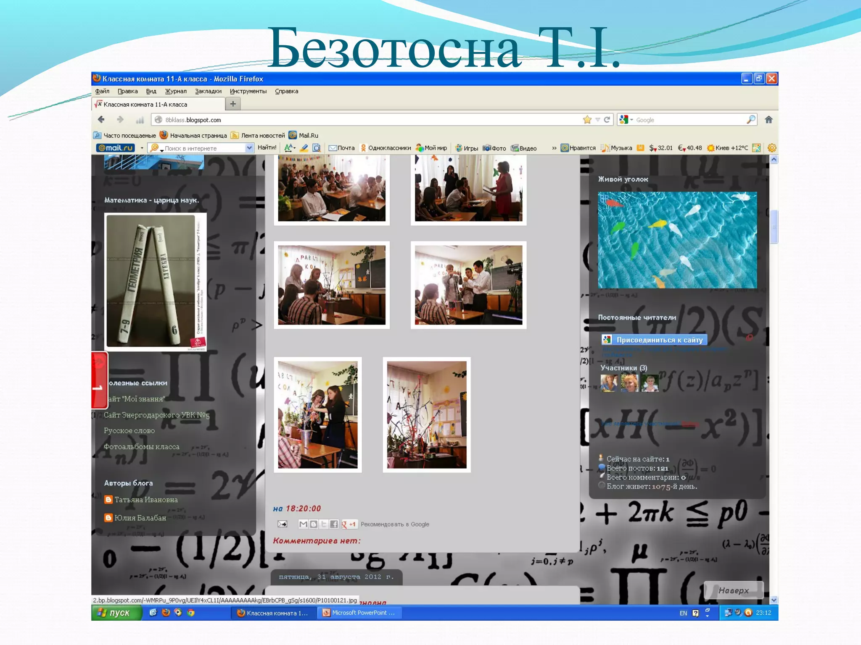Click the Наверх button

(x=733, y=590)
